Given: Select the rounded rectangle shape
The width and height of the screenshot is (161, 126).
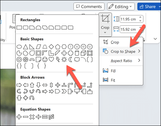Looking at the screenshot, I should 26,28.
